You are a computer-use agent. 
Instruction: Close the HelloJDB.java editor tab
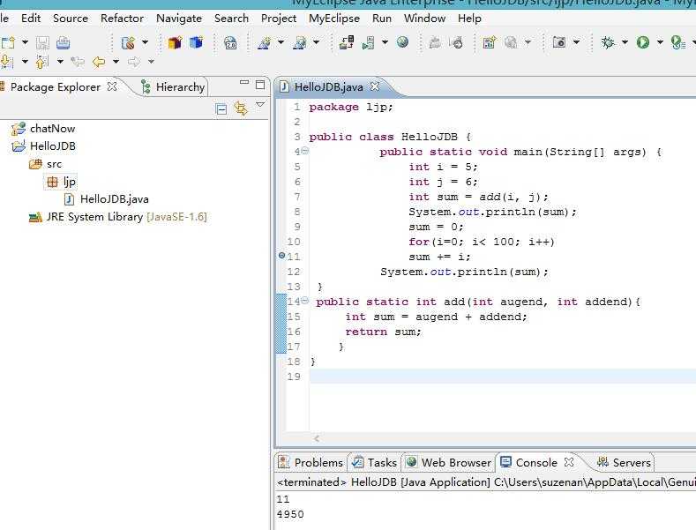point(375,86)
